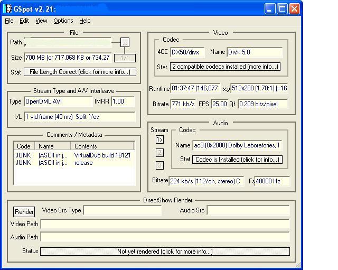This screenshot has width=338, height=270.
Task: Click the Fs value '48000 Hz'
Action: coord(272,181)
